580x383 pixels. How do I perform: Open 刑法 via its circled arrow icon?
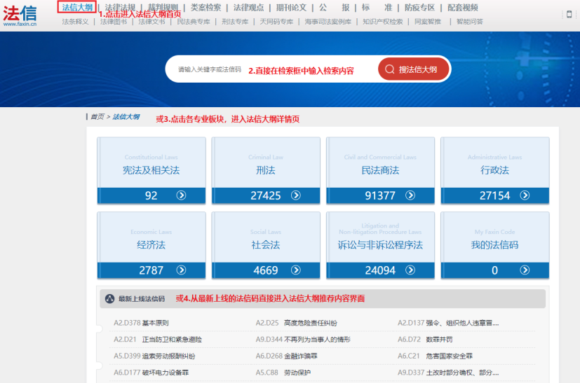[296, 195]
